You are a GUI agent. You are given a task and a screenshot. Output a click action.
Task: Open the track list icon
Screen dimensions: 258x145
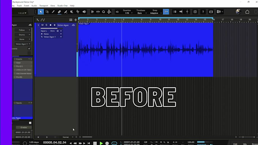tap(71, 20)
